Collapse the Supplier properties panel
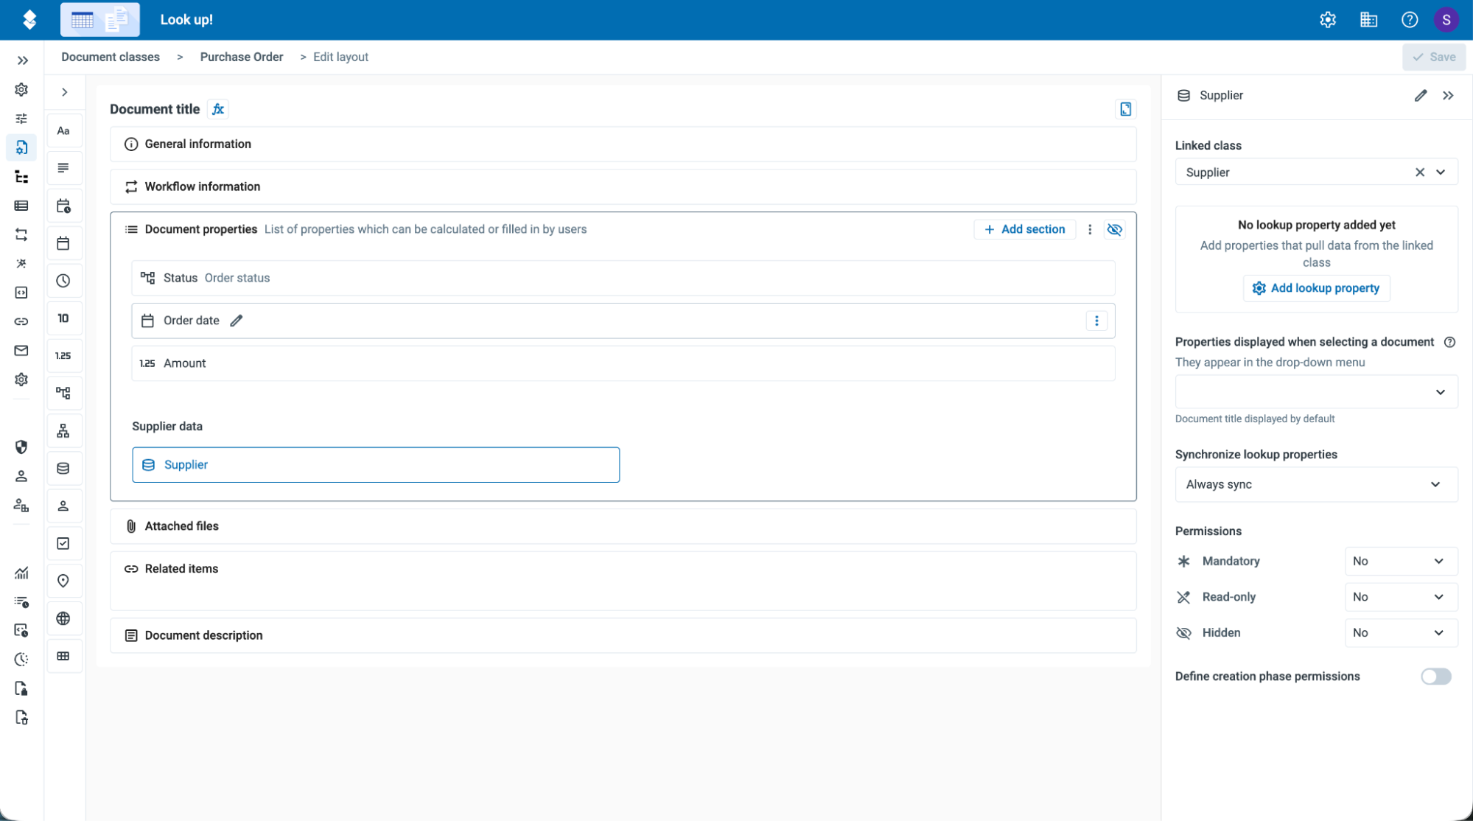Screen dimensions: 1473x821 click(1448, 95)
